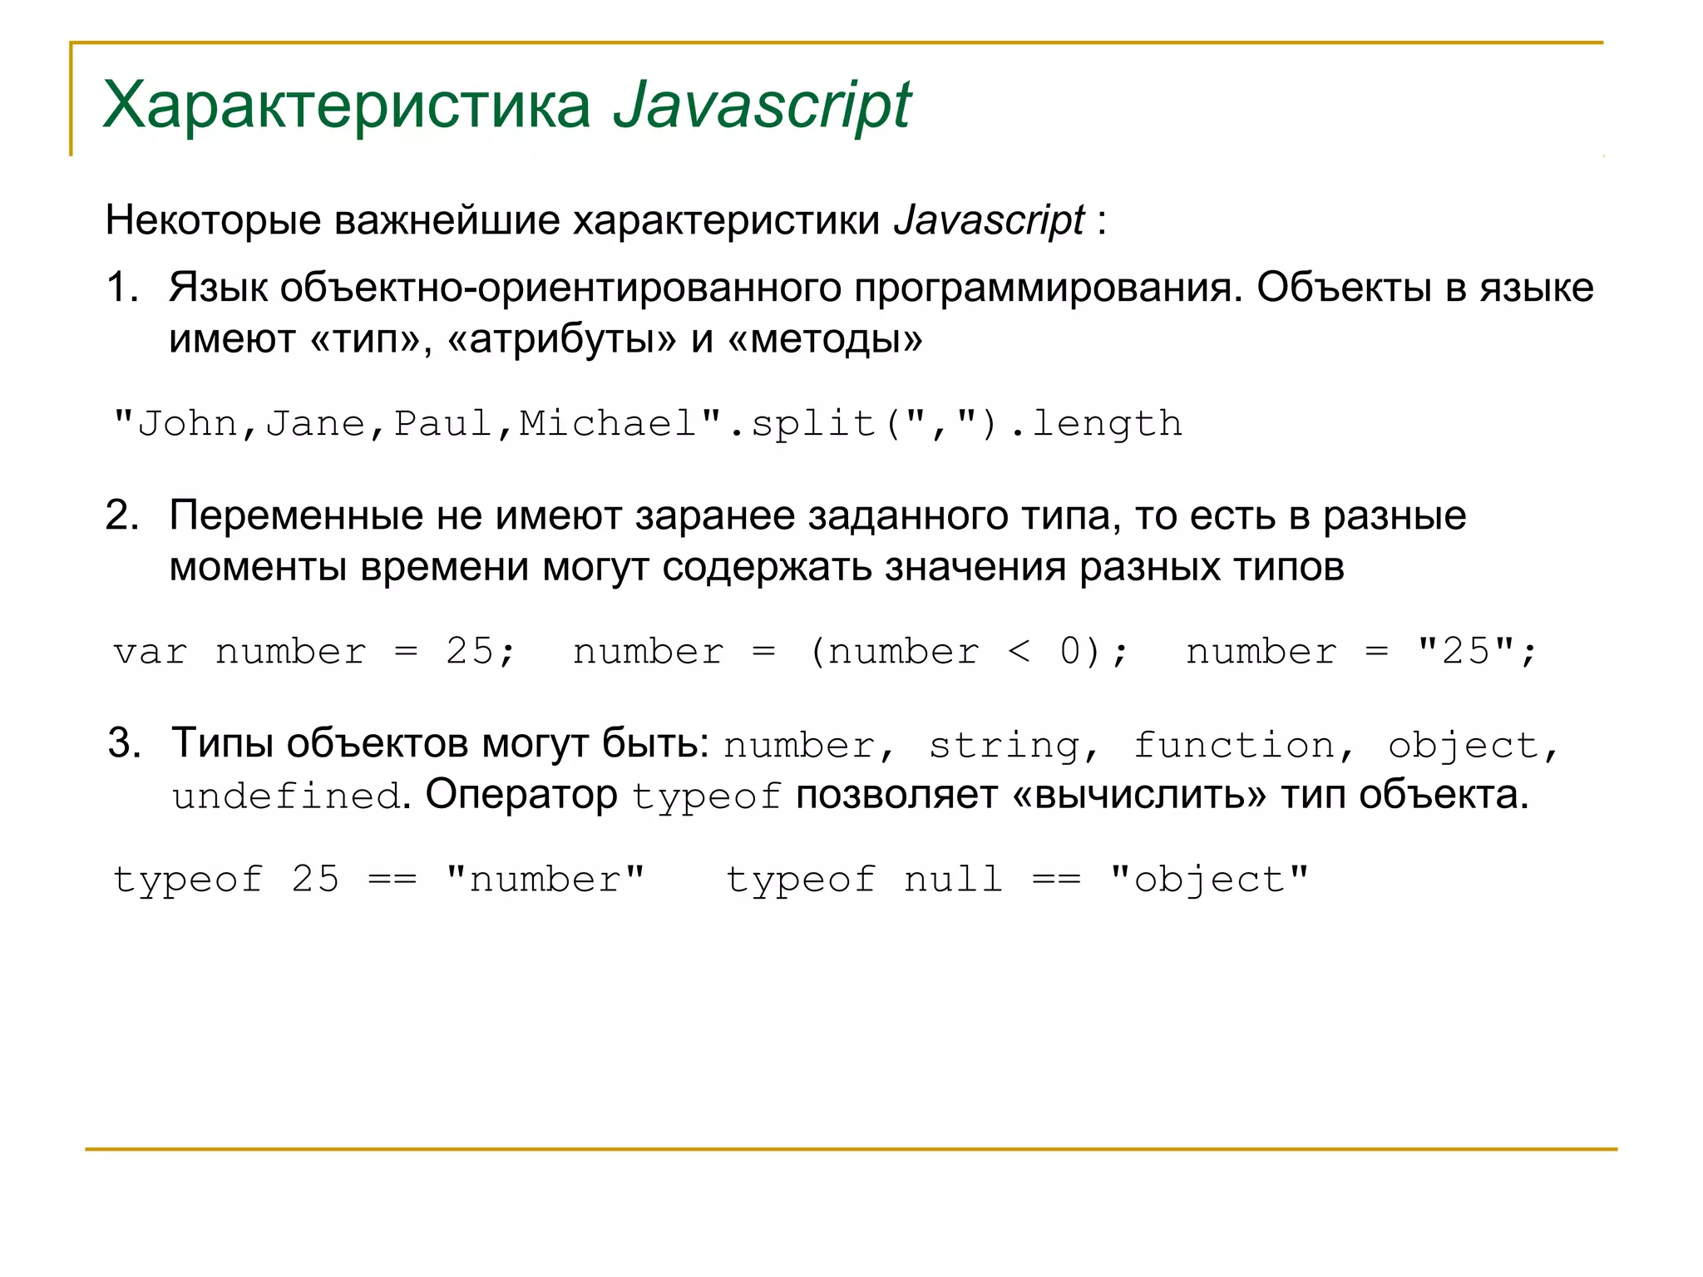
Task: Click the text "Типы объектов могут быть:"
Action: point(440,743)
